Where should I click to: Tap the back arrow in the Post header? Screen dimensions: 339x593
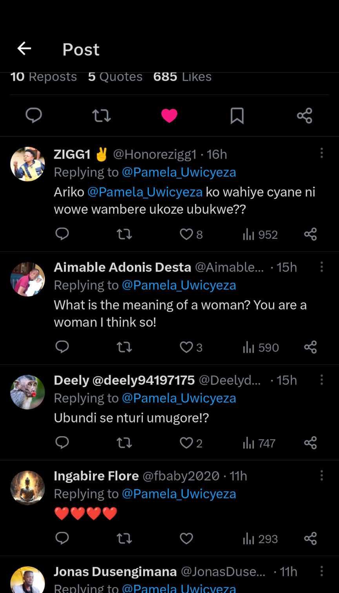coord(24,49)
